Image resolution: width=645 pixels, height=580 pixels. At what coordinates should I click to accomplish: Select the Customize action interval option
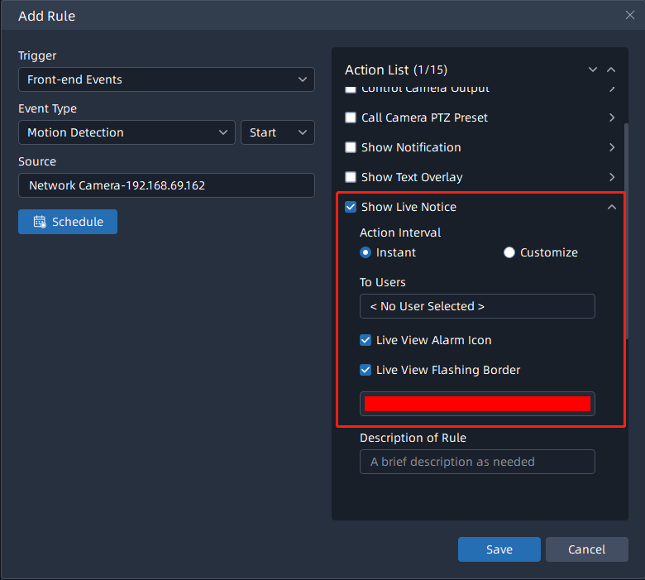point(509,252)
